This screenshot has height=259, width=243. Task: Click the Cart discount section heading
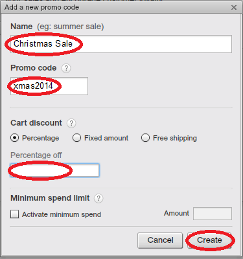coord(36,123)
